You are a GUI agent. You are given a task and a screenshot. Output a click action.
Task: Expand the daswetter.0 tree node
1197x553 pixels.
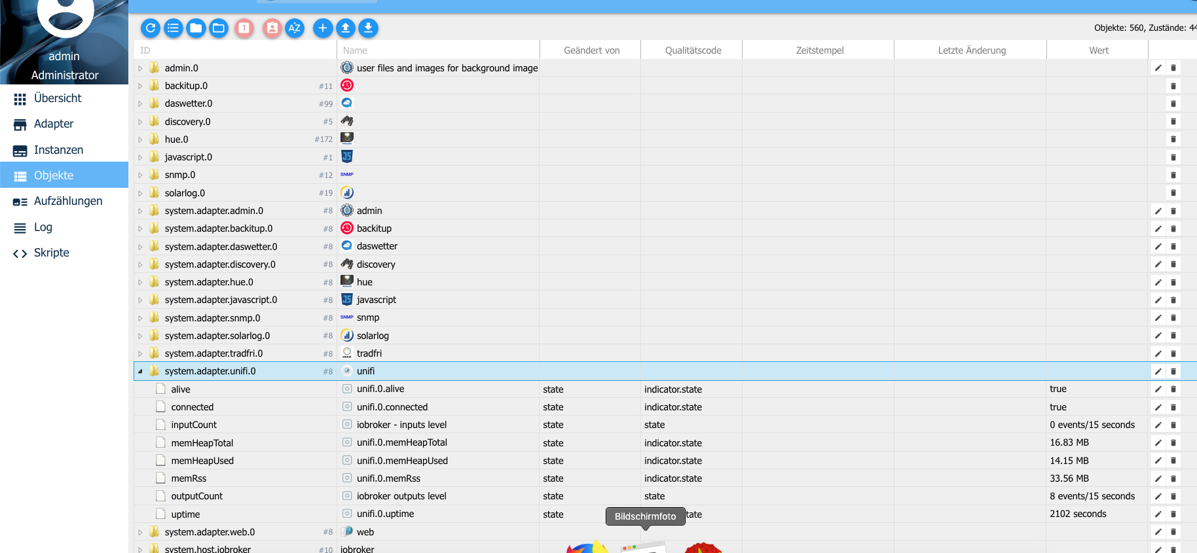(140, 103)
